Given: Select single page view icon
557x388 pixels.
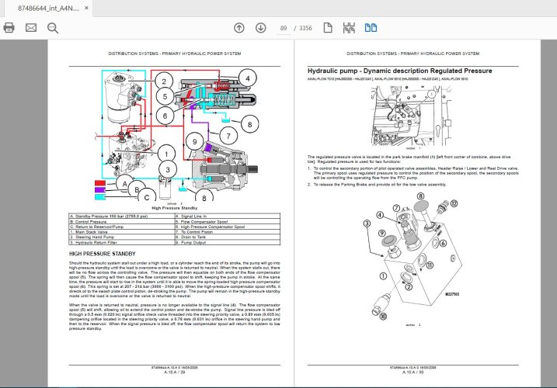Looking at the screenshot, I should point(328,28).
